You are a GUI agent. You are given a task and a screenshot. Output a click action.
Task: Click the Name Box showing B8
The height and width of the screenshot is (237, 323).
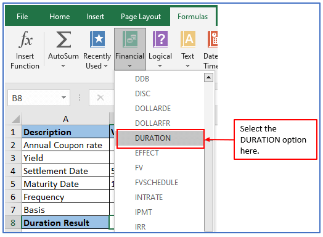click(x=39, y=98)
